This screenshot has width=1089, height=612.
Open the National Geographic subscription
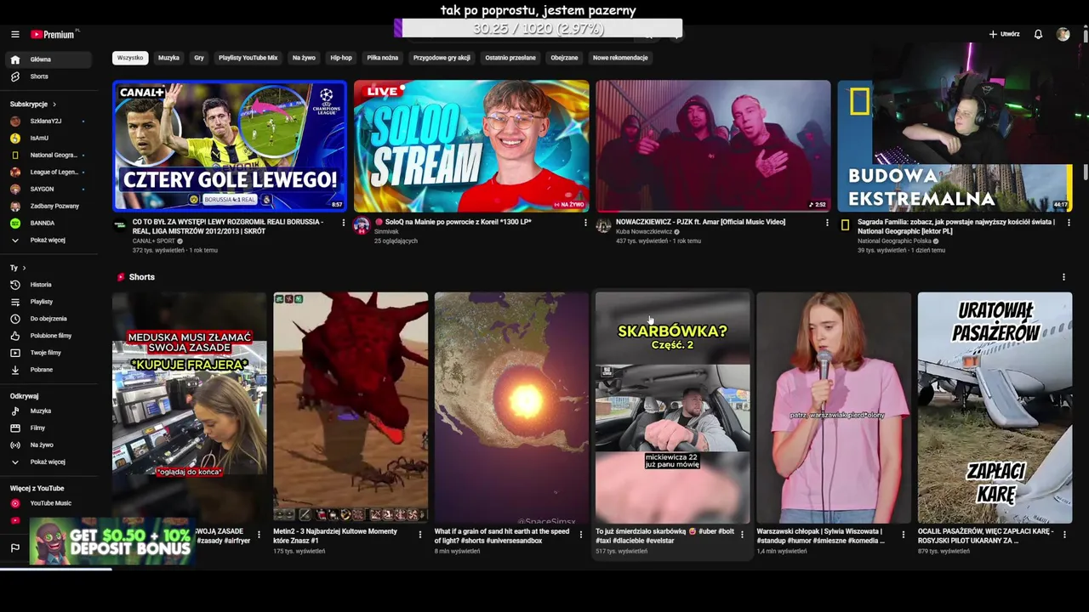pos(48,155)
